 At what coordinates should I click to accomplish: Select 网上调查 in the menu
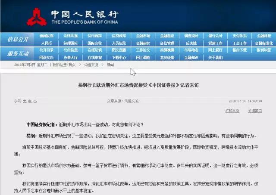143,57
